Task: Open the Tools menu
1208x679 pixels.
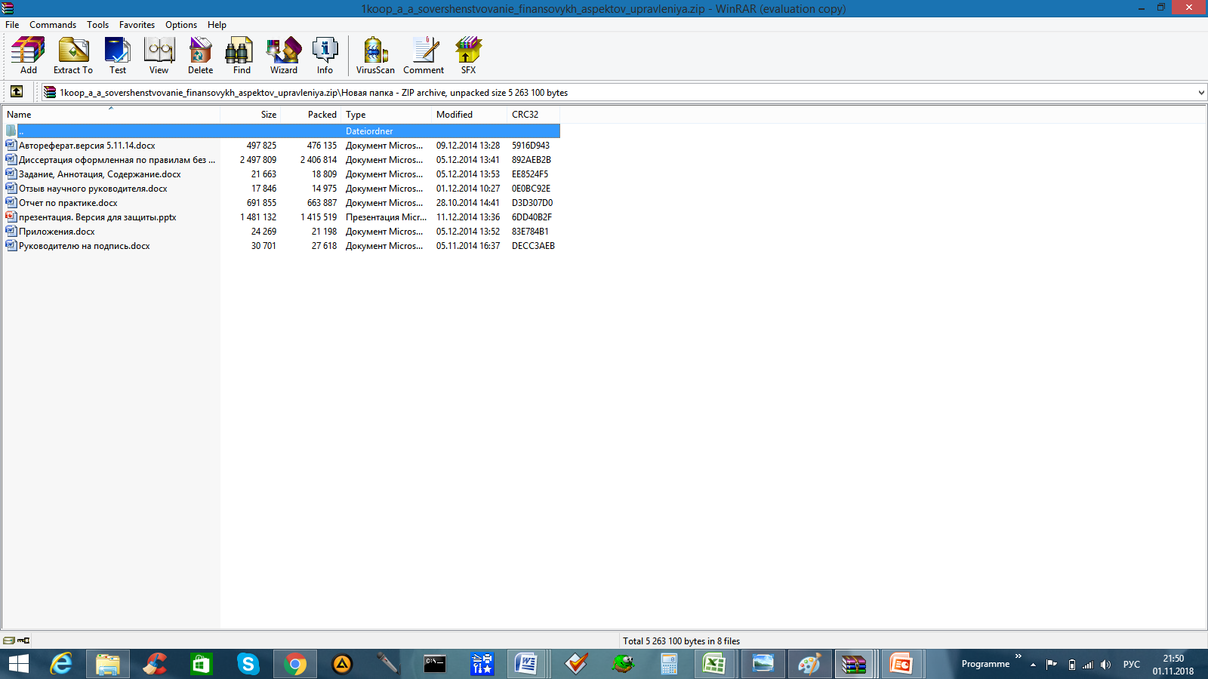Action: pyautogui.click(x=97, y=25)
